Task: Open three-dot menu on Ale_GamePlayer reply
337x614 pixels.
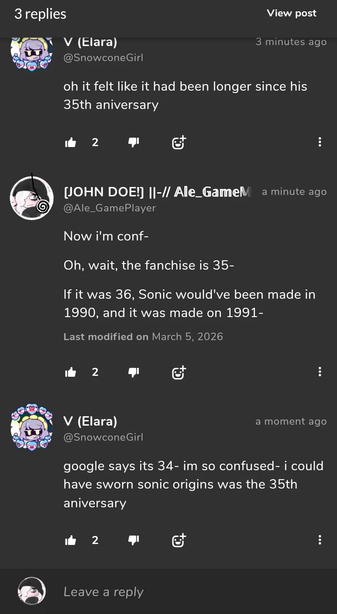Action: tap(320, 372)
